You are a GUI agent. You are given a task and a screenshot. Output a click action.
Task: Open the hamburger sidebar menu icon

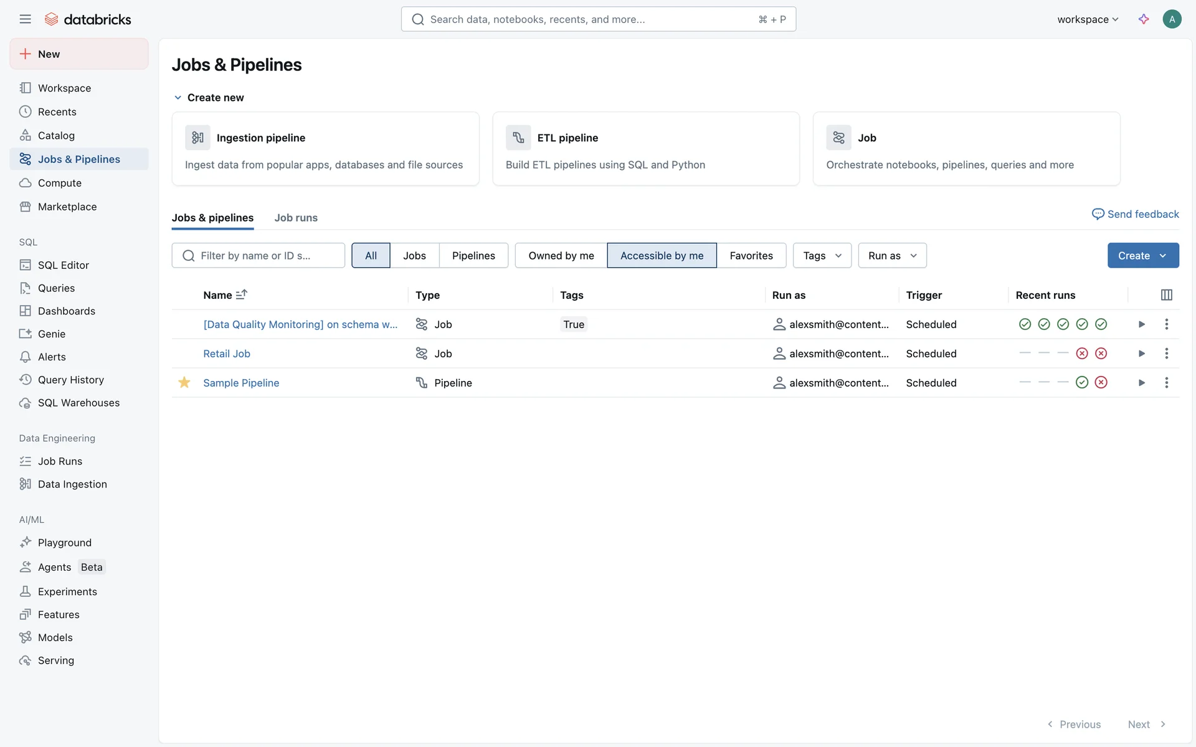pyautogui.click(x=25, y=19)
